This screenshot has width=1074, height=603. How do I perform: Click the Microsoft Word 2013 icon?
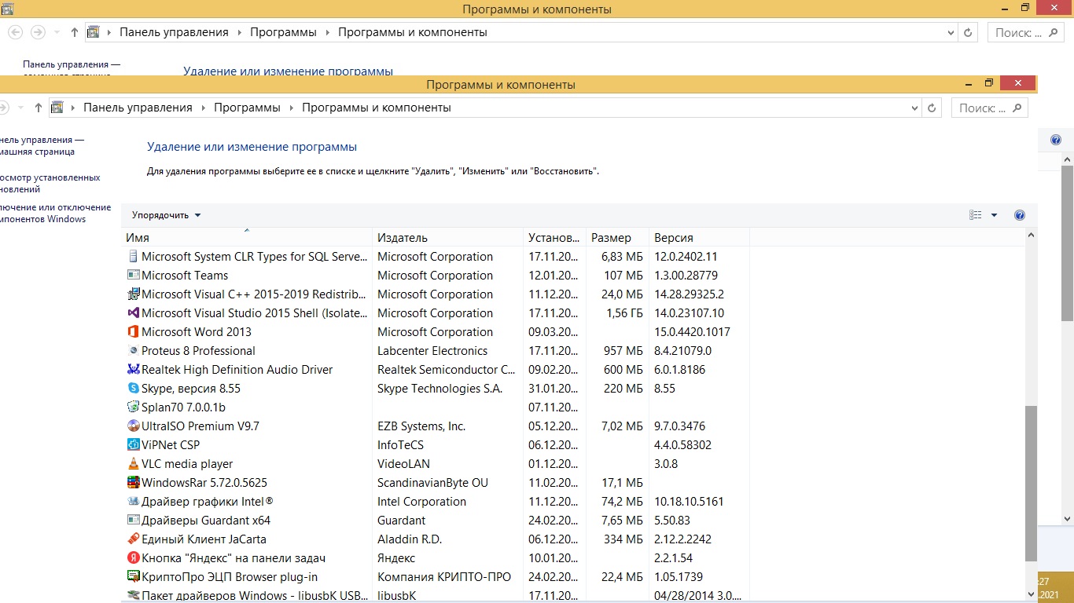tap(134, 332)
